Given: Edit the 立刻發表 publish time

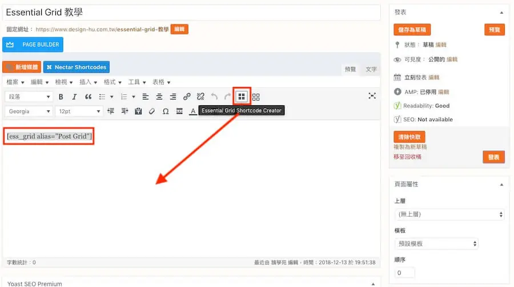Looking at the screenshot, I should (433, 77).
